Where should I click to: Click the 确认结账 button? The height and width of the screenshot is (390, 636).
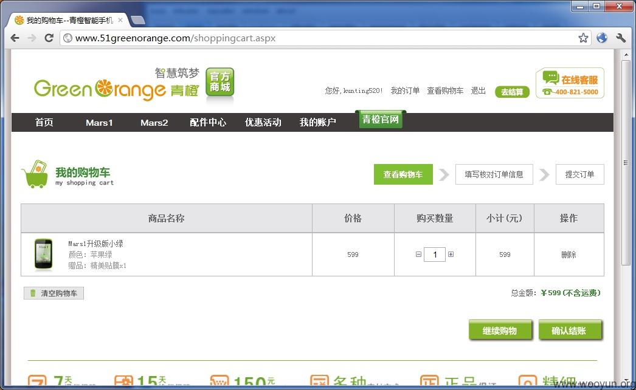click(x=570, y=330)
